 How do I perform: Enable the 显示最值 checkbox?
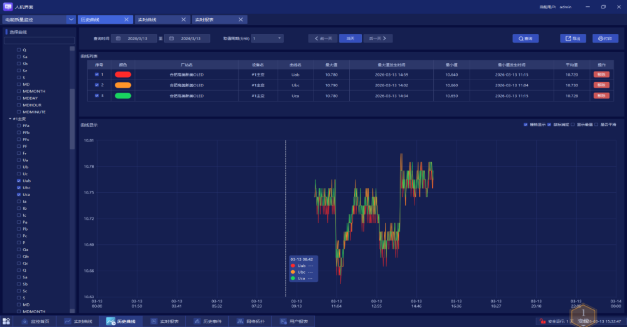pos(572,125)
